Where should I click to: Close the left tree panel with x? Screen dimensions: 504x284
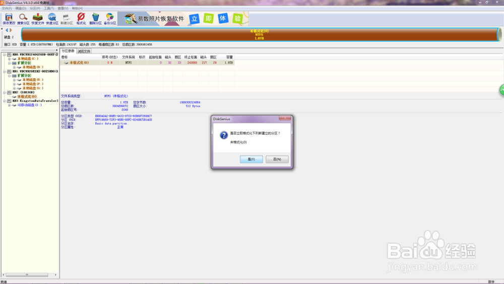[56, 50]
